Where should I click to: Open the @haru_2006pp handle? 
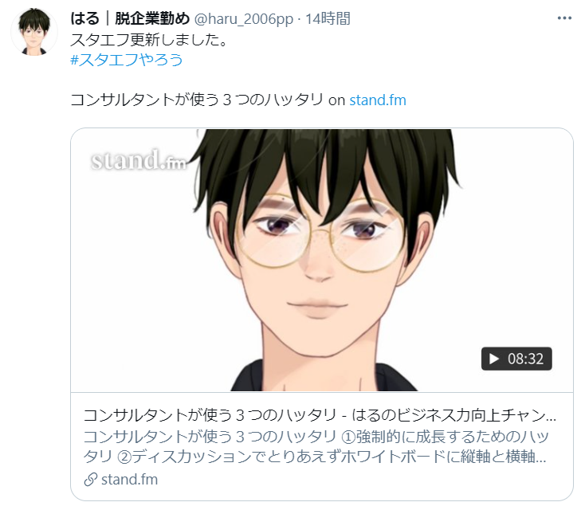[x=244, y=18]
